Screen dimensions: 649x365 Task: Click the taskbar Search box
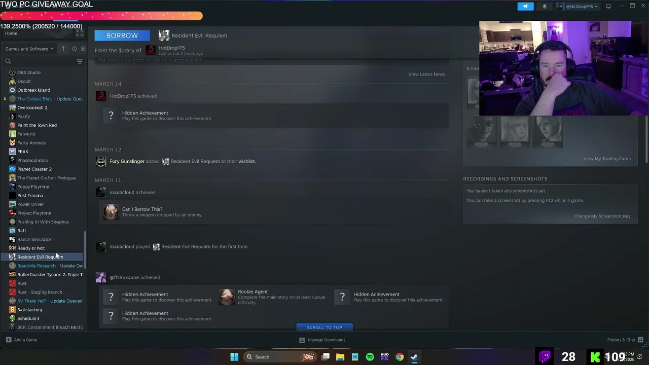pyautogui.click(x=279, y=357)
